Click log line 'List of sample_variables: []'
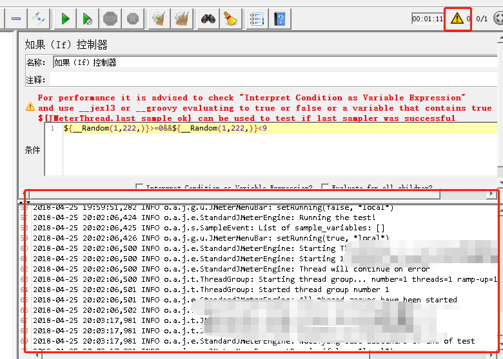Image resolution: width=503 pixels, height=359 pixels. 209,228
